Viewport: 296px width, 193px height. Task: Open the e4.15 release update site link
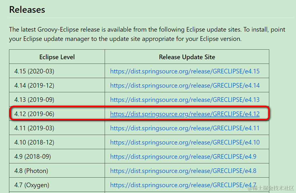point(185,71)
